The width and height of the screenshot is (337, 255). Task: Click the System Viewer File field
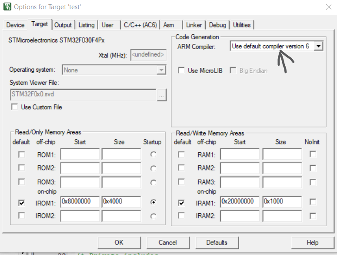[x=83, y=94]
